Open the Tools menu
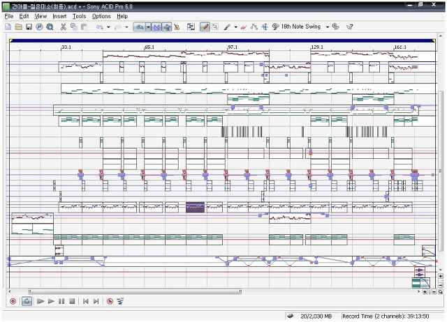The height and width of the screenshot is (322, 447). 79,16
